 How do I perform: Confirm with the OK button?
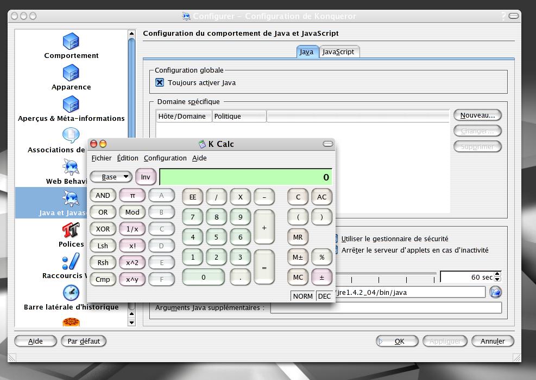tap(397, 341)
